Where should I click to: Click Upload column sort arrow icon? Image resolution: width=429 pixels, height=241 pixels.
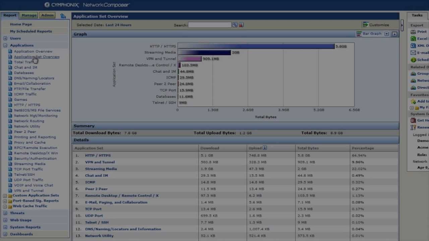pos(265,148)
